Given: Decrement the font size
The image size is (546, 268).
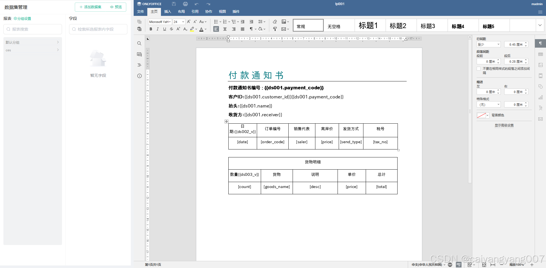Looking at the screenshot, I should pos(195,22).
